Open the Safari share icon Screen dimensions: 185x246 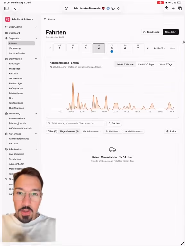coord(166,8)
